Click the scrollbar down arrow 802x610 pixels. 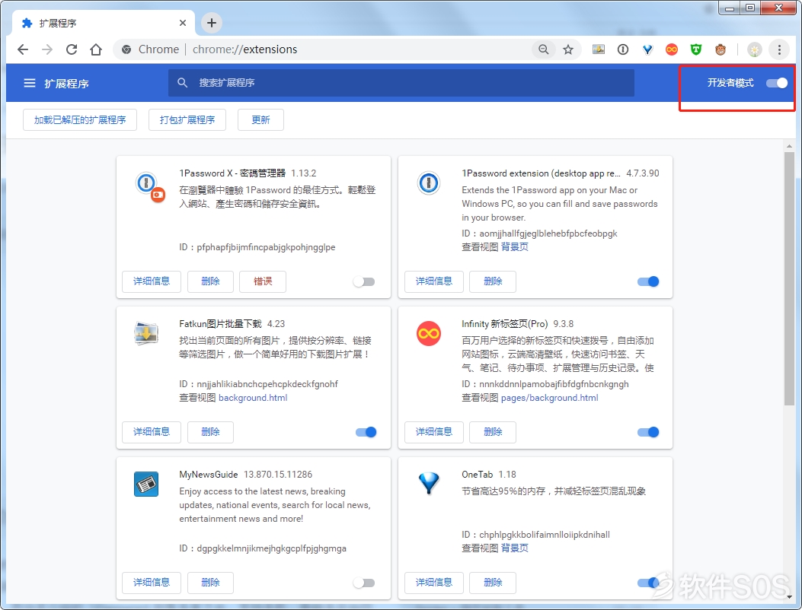(x=789, y=597)
